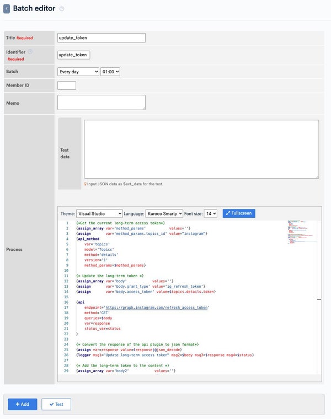This screenshot has width=331, height=419.
Task: Click 'status_var=status' on line 21
Action: (103, 329)
